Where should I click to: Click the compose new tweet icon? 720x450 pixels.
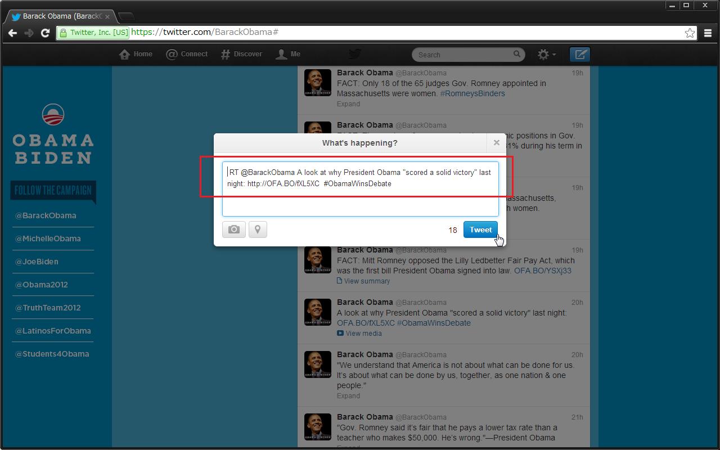click(580, 55)
